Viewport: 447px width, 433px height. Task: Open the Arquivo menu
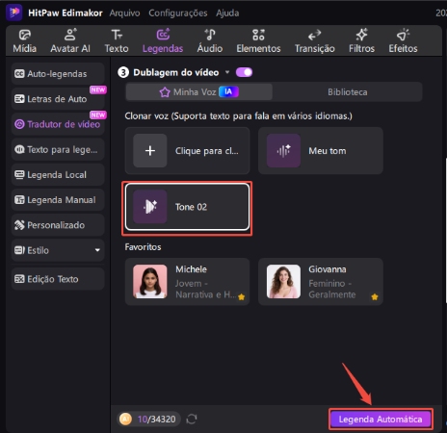tap(124, 13)
